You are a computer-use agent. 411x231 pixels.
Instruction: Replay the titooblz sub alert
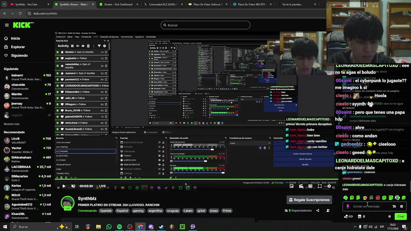click(106, 52)
